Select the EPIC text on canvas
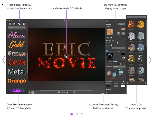This screenshot has height=117, width=154. click(x=66, y=49)
